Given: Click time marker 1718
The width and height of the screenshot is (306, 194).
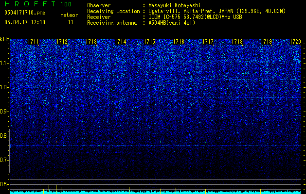Looking at the screenshot, I should pos(237,42).
